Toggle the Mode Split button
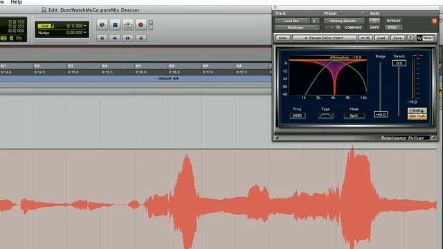Screen dimensions: 443x249 coord(354,116)
